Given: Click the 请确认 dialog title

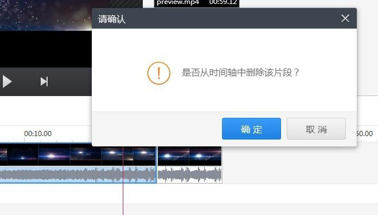Looking at the screenshot, I should pyautogui.click(x=112, y=19).
